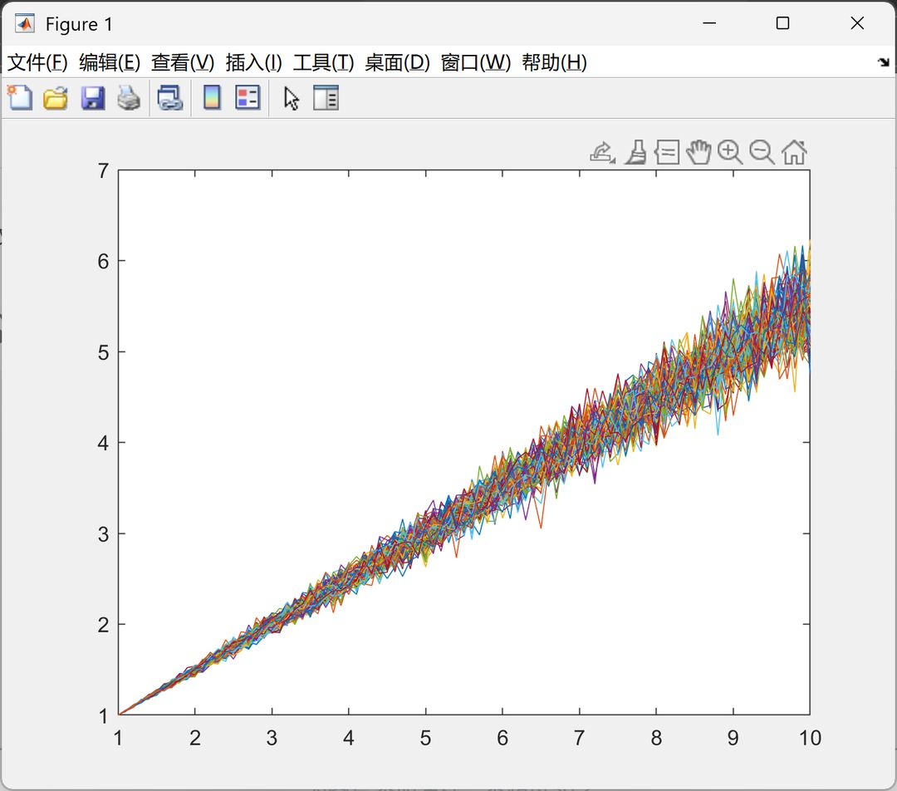Insert Colorbar from toolbar
This screenshot has height=791, width=897.
[x=213, y=98]
